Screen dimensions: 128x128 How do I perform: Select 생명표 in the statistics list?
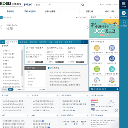pos(5,64)
